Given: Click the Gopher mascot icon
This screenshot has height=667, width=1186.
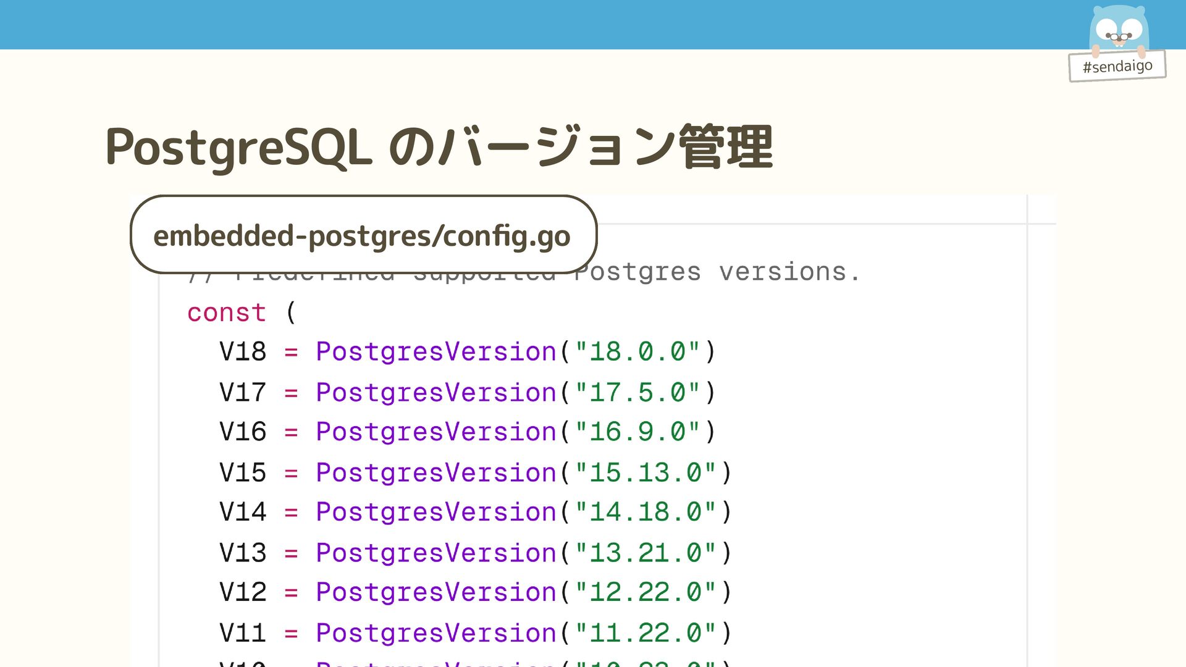Looking at the screenshot, I should point(1119,31).
